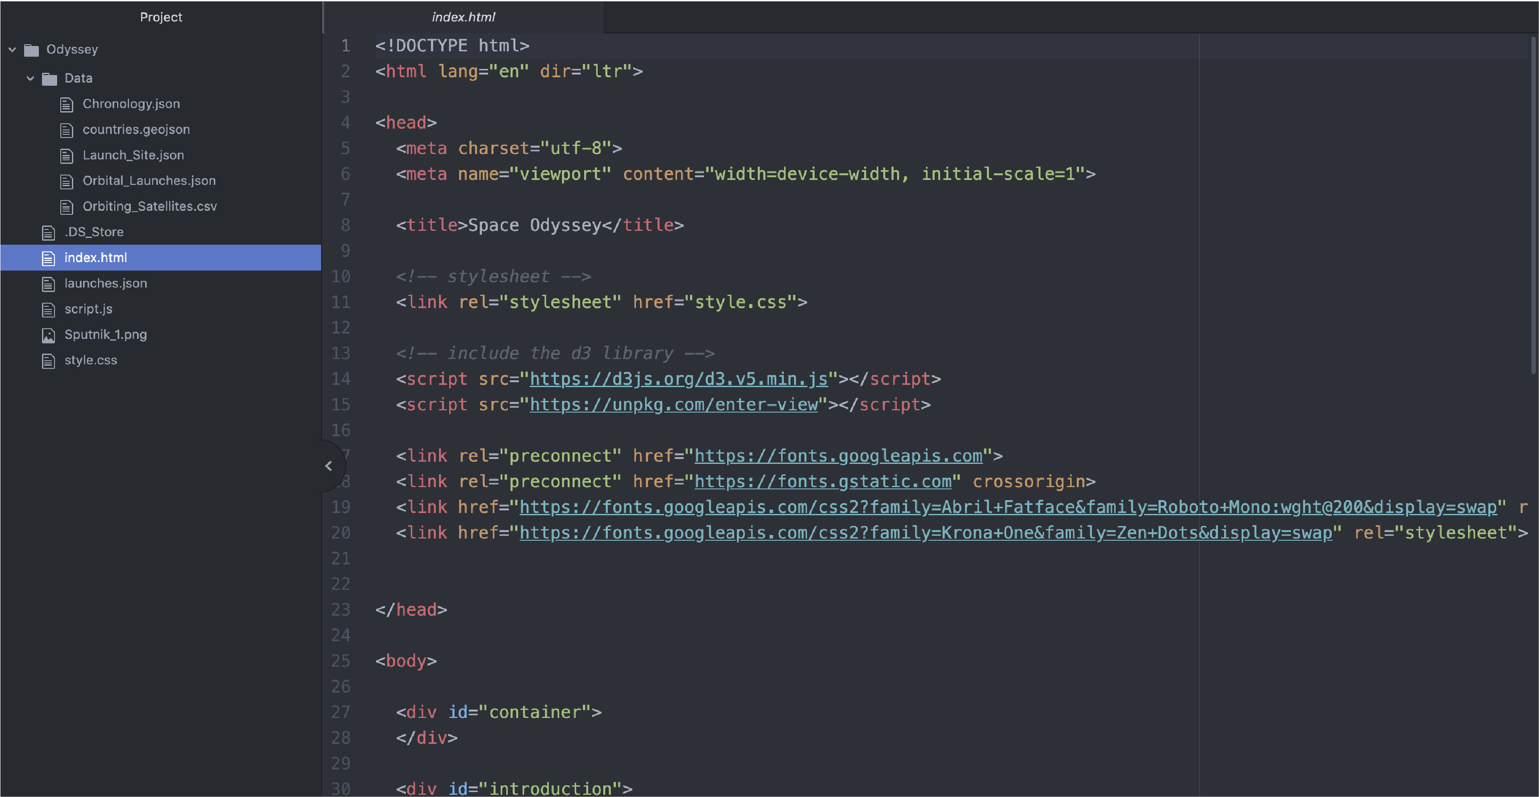Screen dimensions: 1539x797
Task: Select index.html in the project tree
Action: 161,258
